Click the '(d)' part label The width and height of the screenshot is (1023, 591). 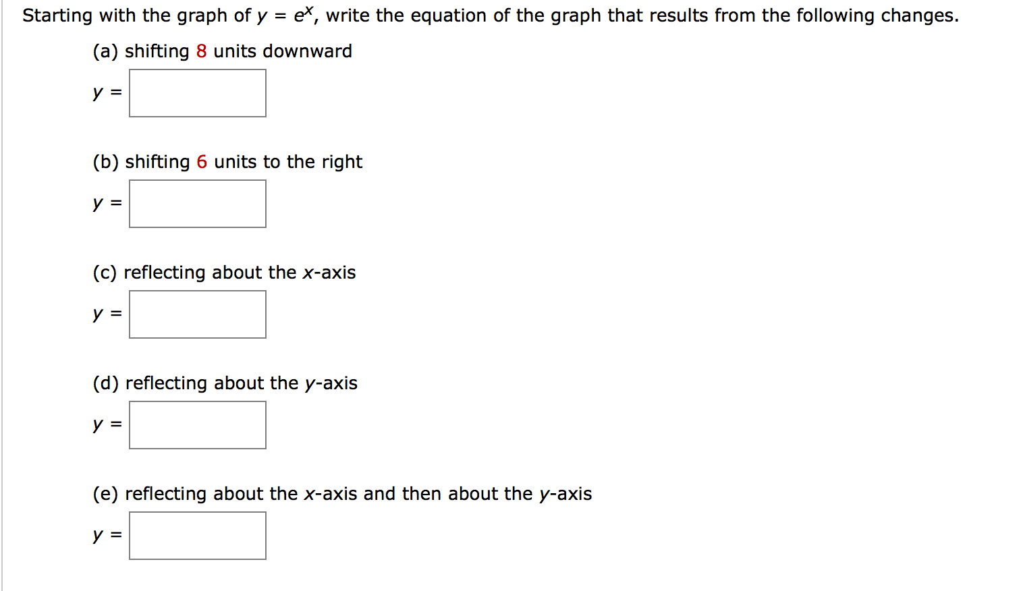(105, 383)
